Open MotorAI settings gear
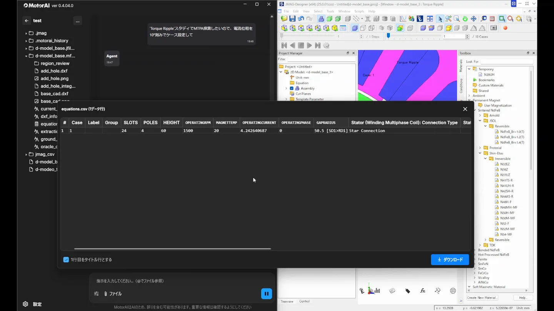Viewport: 554px width, 311px height. click(x=25, y=304)
